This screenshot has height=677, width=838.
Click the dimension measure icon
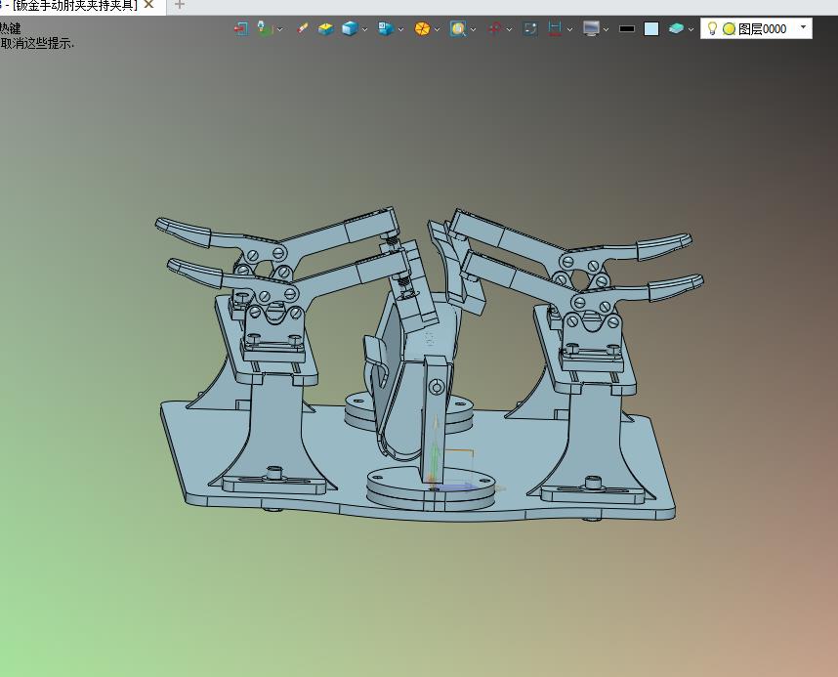pyautogui.click(x=555, y=28)
